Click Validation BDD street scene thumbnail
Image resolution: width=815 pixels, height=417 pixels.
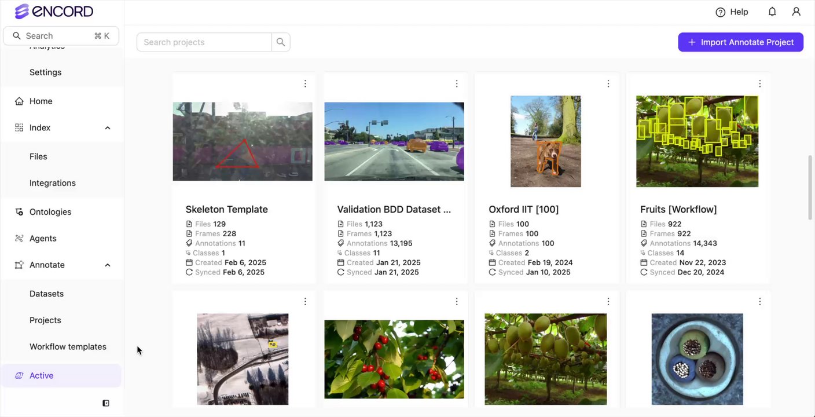pyautogui.click(x=394, y=141)
